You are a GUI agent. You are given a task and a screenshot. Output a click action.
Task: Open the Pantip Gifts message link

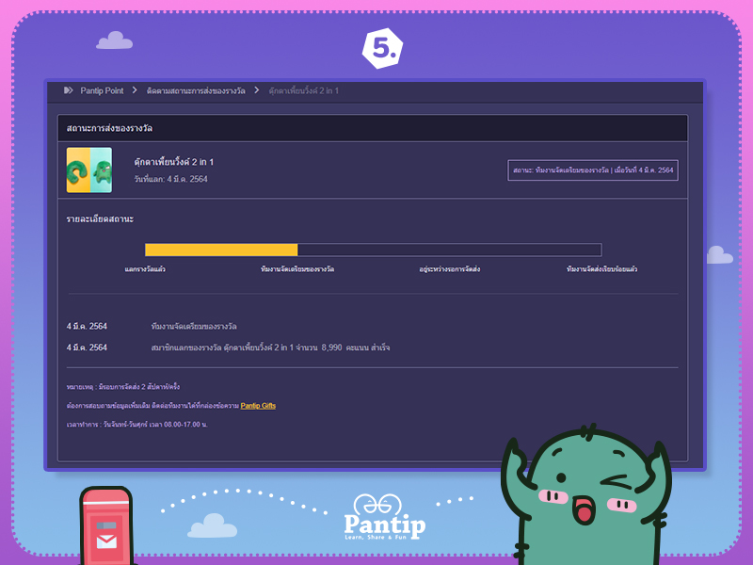click(x=258, y=406)
